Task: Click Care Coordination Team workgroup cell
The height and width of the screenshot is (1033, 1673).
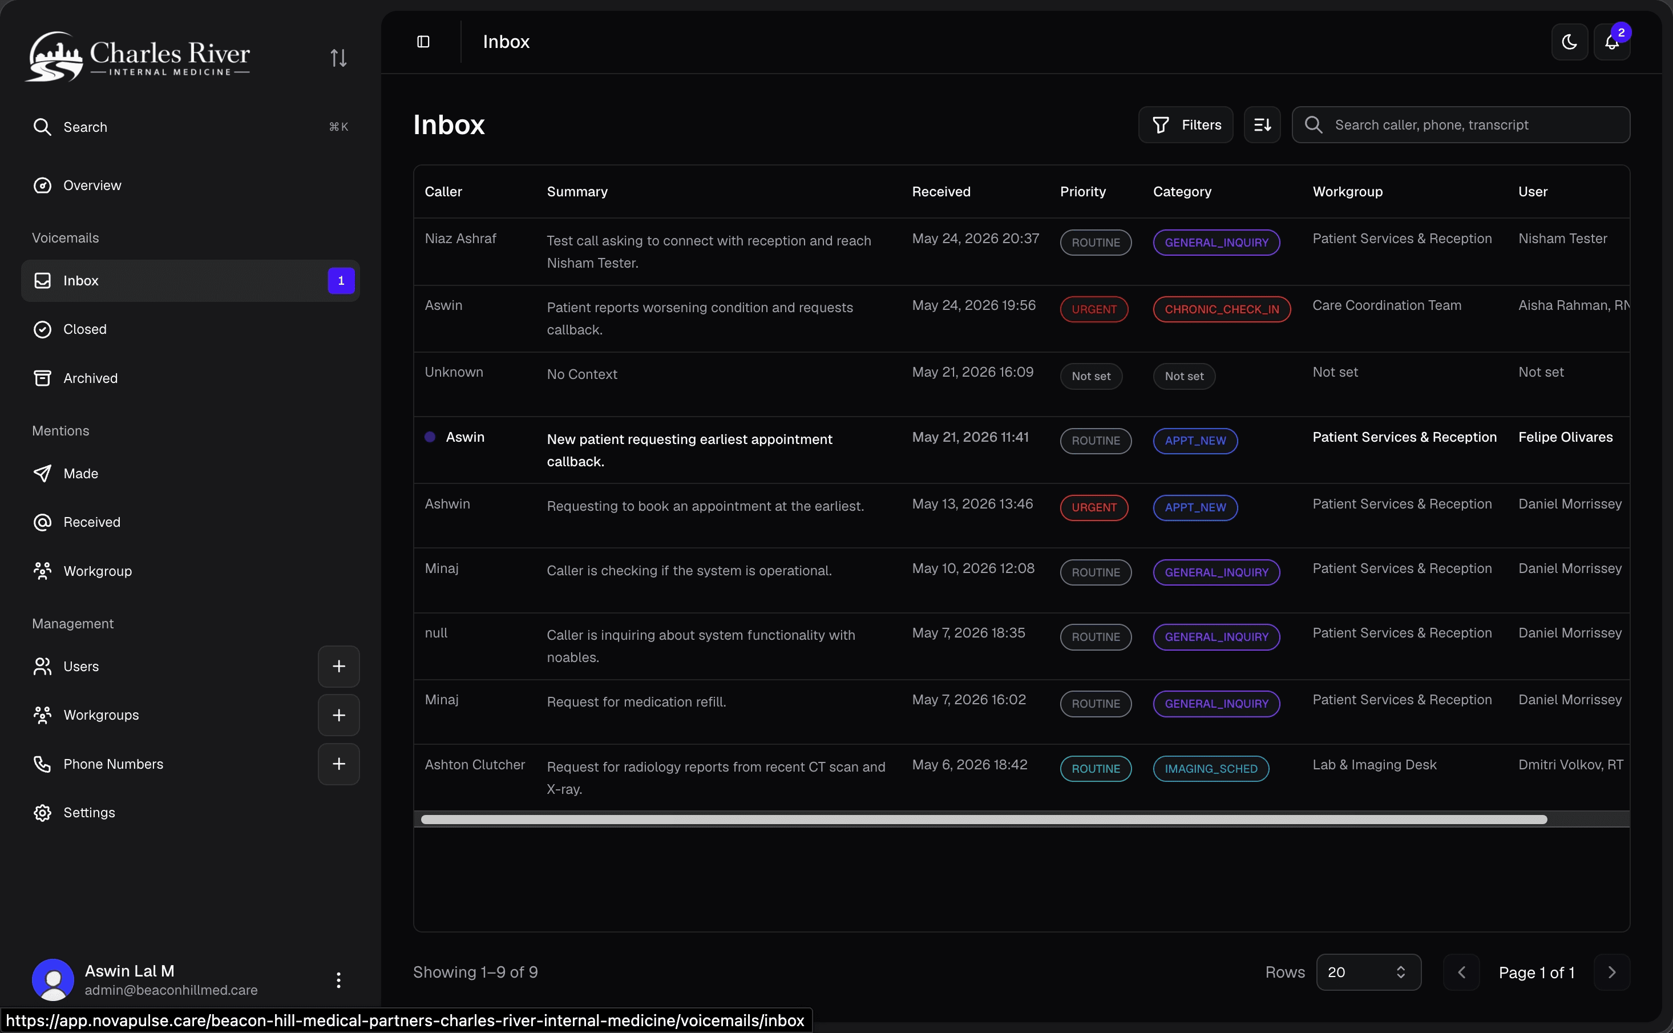Action: point(1386,305)
